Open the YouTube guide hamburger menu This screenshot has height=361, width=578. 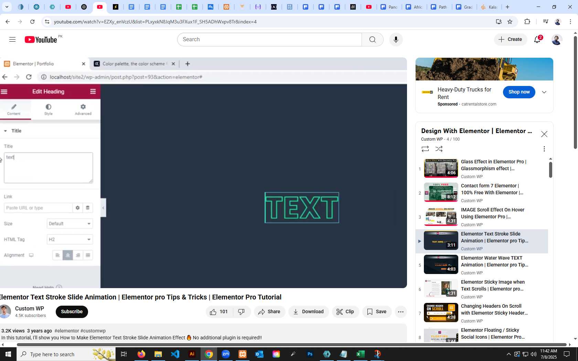[12, 40]
